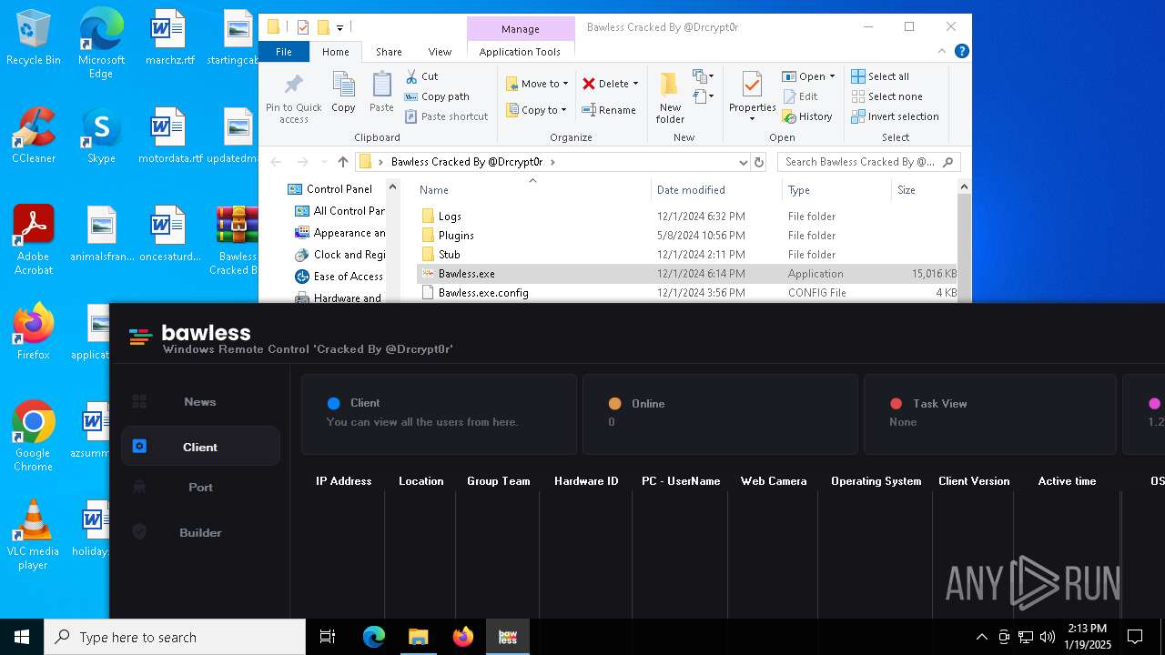
Task: Click Copy path in the ribbon
Action: (x=437, y=96)
